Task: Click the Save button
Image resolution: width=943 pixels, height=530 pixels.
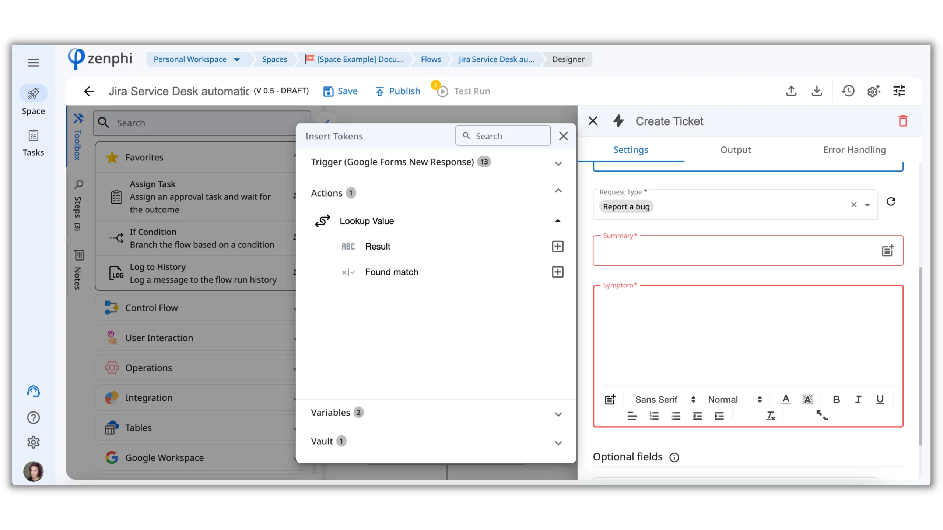Action: pyautogui.click(x=340, y=91)
